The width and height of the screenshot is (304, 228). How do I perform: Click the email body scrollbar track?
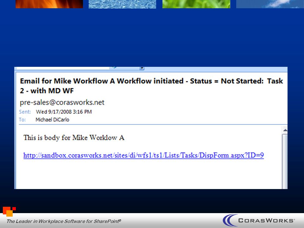click(x=285, y=161)
